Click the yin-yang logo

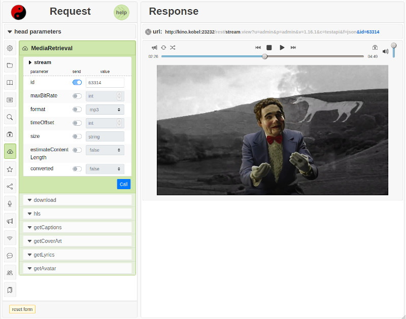18,12
